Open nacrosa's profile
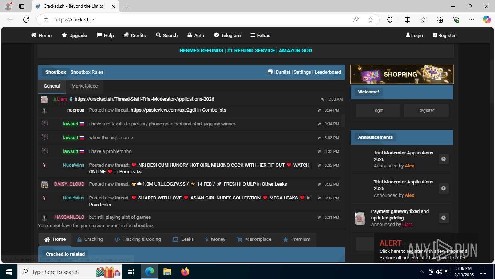 (x=76, y=110)
